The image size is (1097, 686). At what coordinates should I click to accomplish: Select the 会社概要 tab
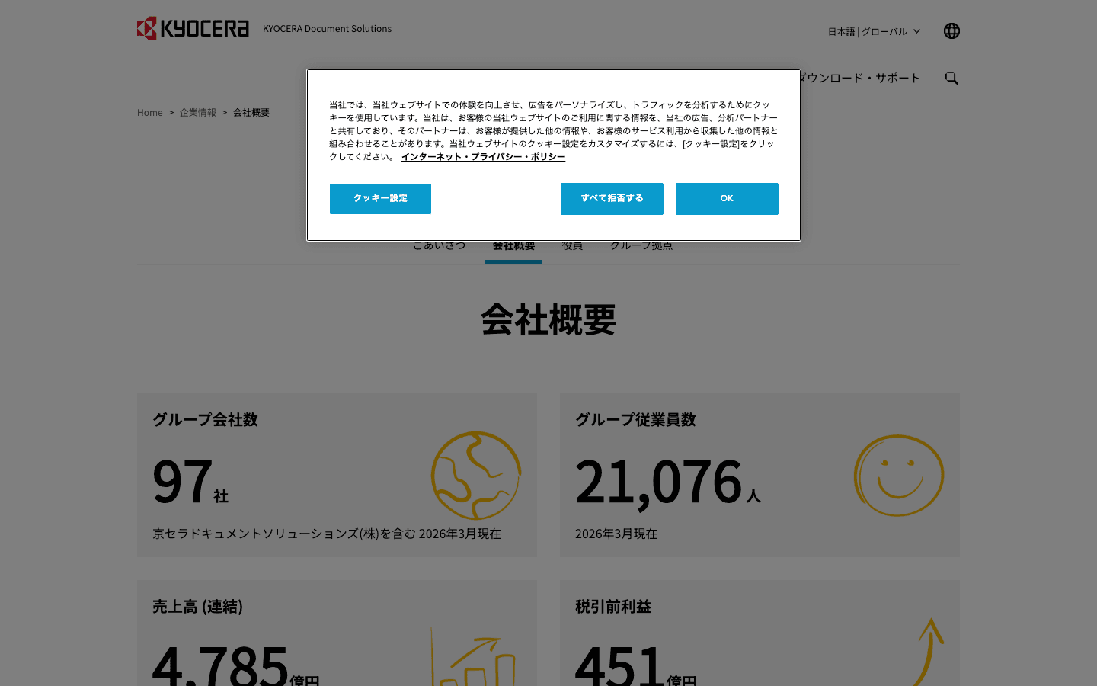(513, 247)
